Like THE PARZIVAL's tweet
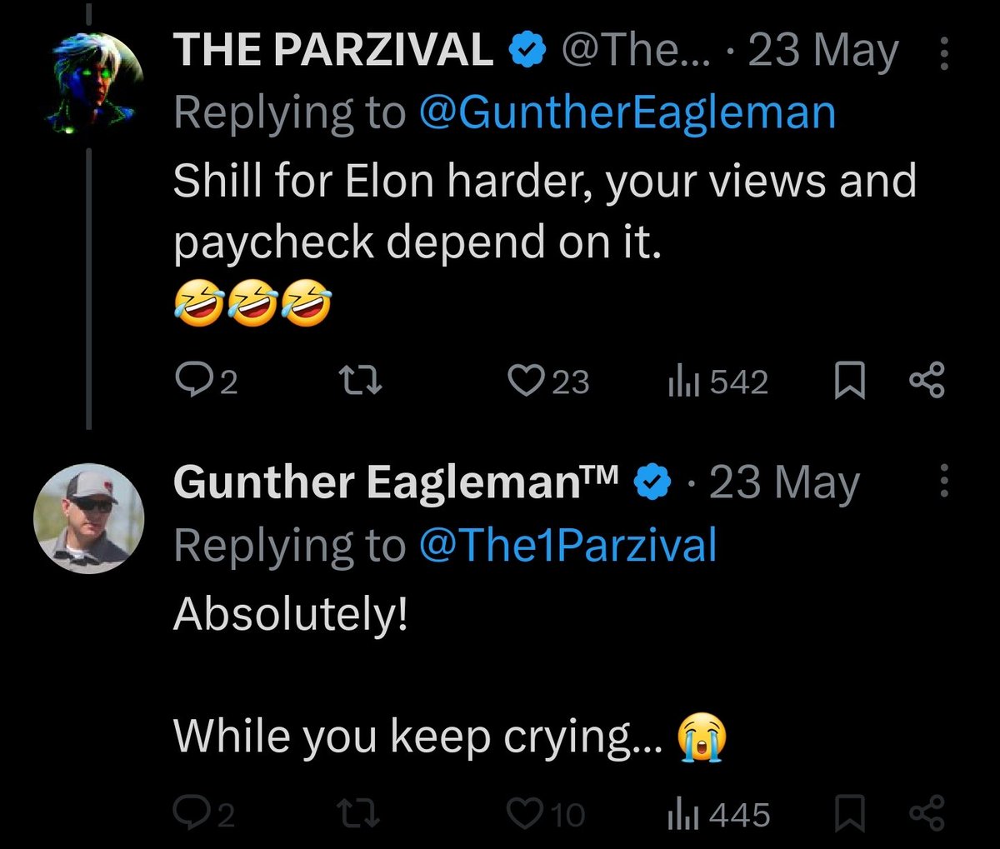 (526, 382)
